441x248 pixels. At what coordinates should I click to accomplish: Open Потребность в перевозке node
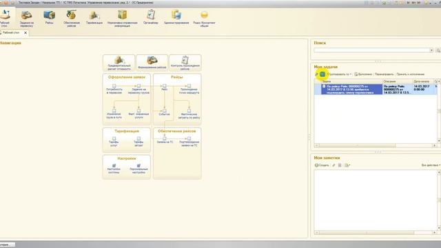[x=114, y=89]
